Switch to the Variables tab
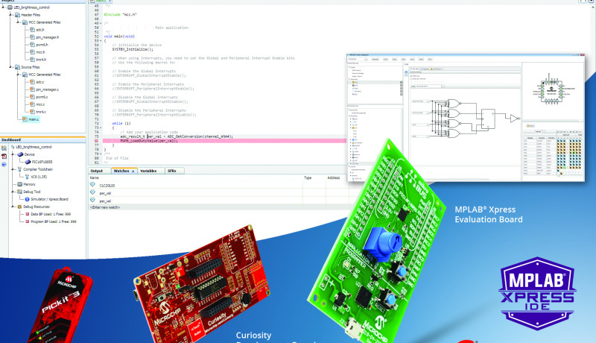Viewport: 596px width, 343px height. (149, 171)
